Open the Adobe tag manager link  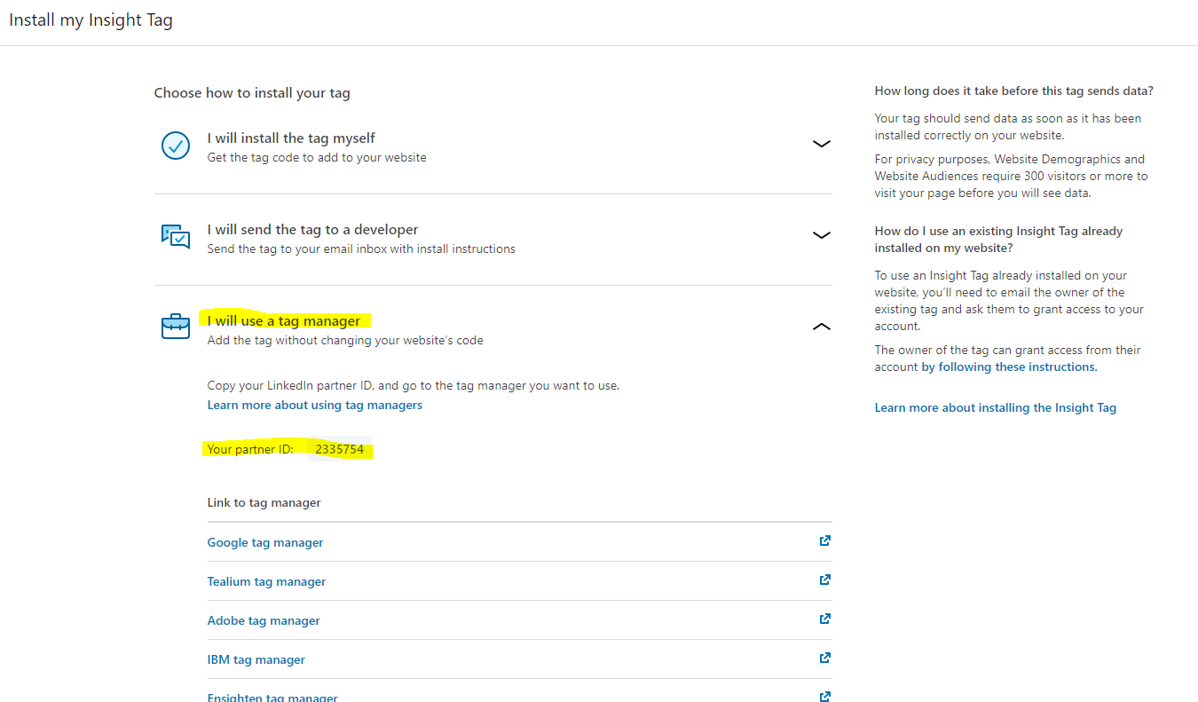pos(264,620)
